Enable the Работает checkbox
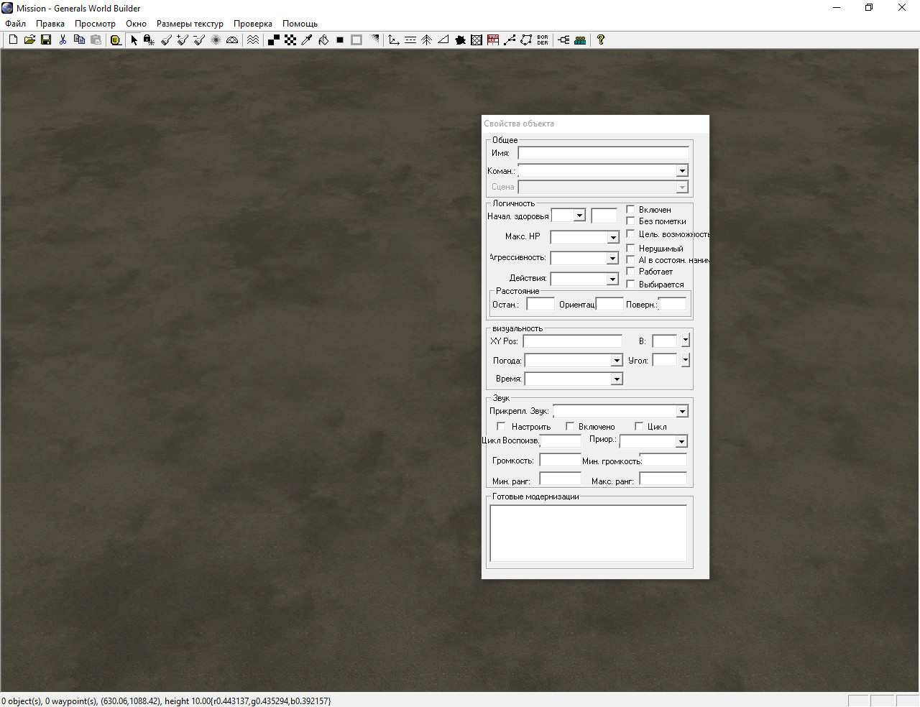This screenshot has width=920, height=707. [x=630, y=272]
